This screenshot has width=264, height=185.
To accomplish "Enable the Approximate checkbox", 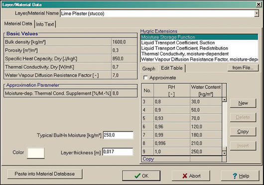I will point(145,78).
